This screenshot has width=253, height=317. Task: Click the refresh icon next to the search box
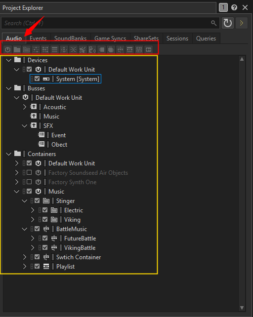coord(228,23)
